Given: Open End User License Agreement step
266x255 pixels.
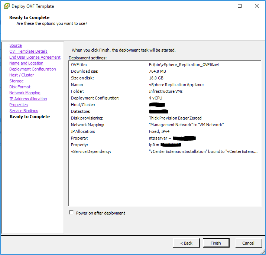Looking at the screenshot, I should pyautogui.click(x=35, y=57).
